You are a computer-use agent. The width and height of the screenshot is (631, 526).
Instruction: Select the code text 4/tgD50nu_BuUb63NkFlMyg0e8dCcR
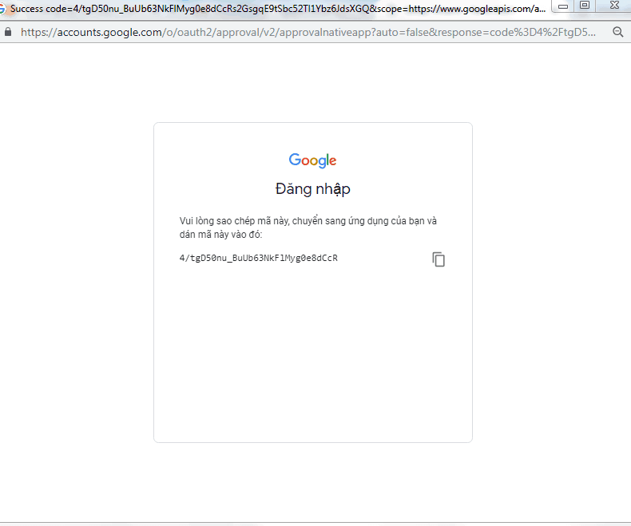tap(258, 258)
